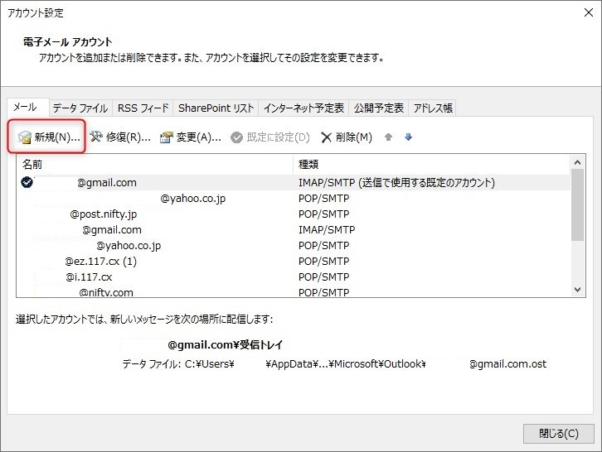Screen dimensions: 602x452
Task: Select the SharePoint リスト tab
Action: [x=216, y=108]
